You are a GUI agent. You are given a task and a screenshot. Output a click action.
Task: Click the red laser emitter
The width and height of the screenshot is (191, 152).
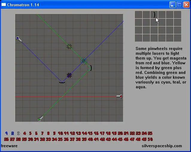point(120,96)
